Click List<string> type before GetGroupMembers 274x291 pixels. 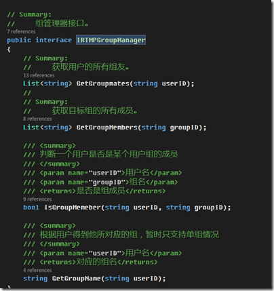47,128
